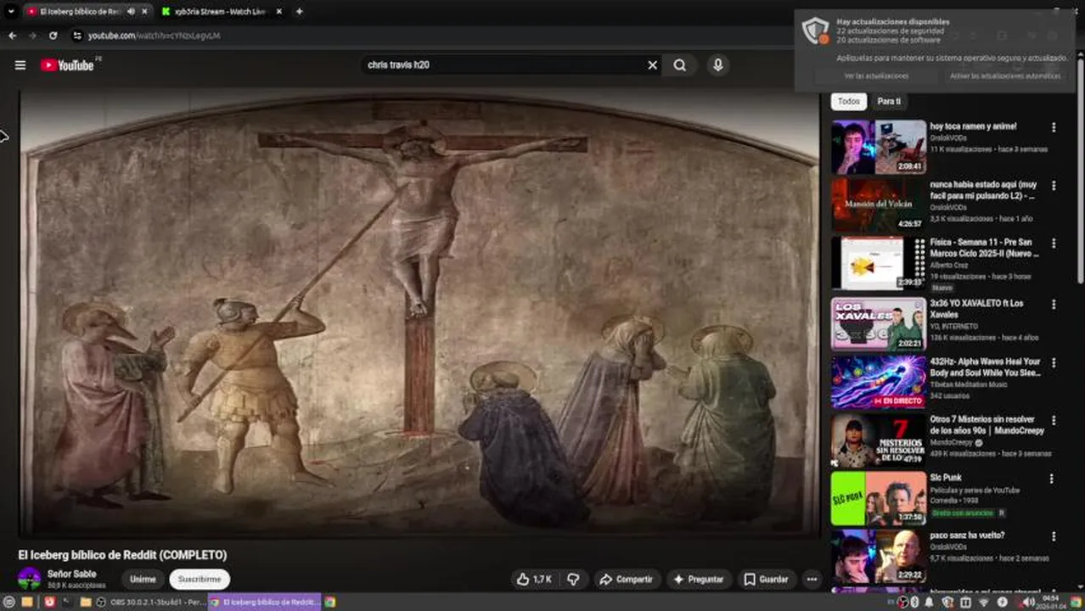This screenshot has height=611, width=1085.
Task: Close the El Iceberg bíblico tab
Action: click(x=144, y=11)
